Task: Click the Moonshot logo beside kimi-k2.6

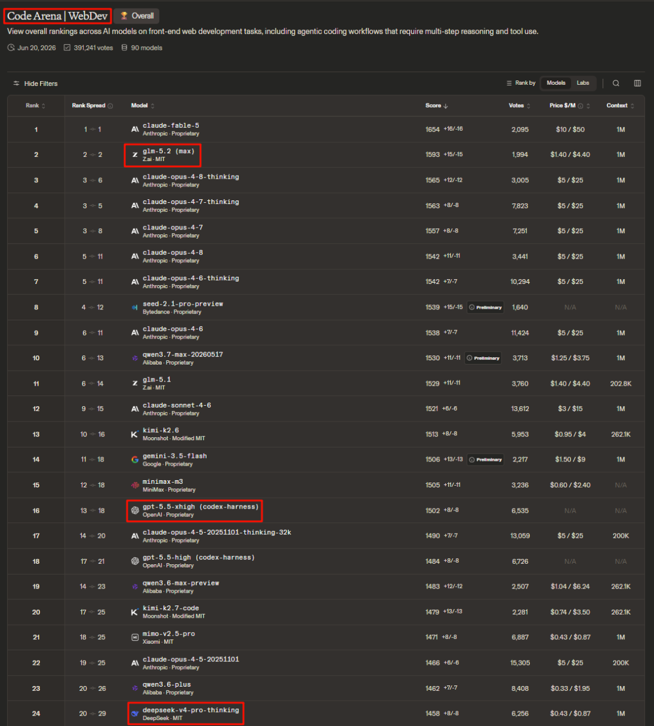Action: click(x=135, y=434)
